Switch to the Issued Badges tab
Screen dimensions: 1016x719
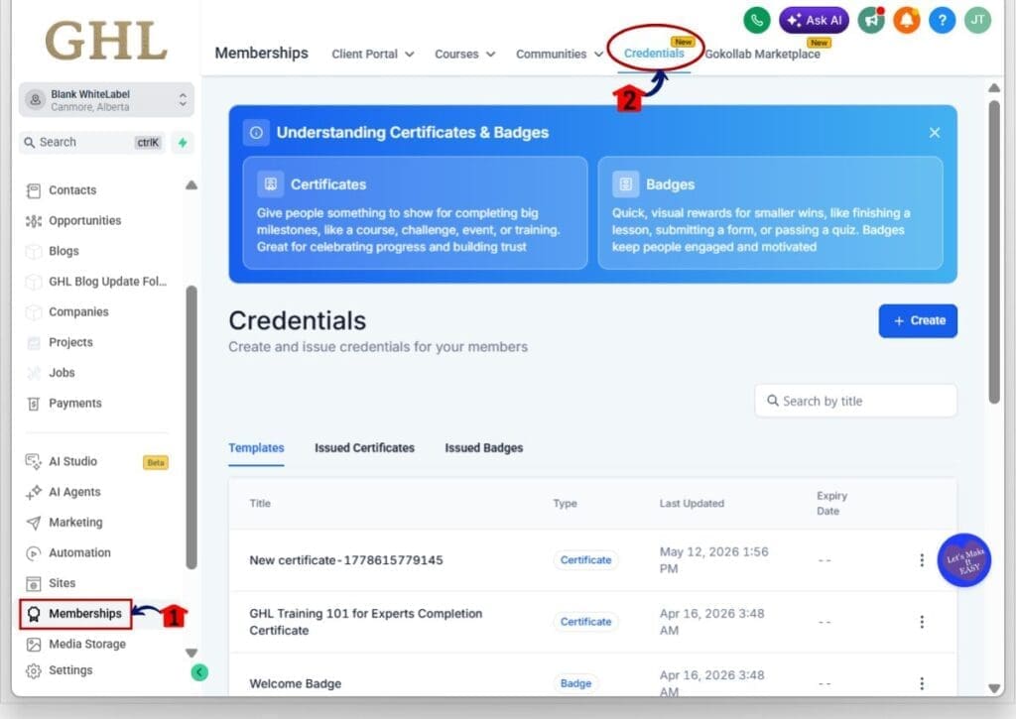[x=483, y=447]
